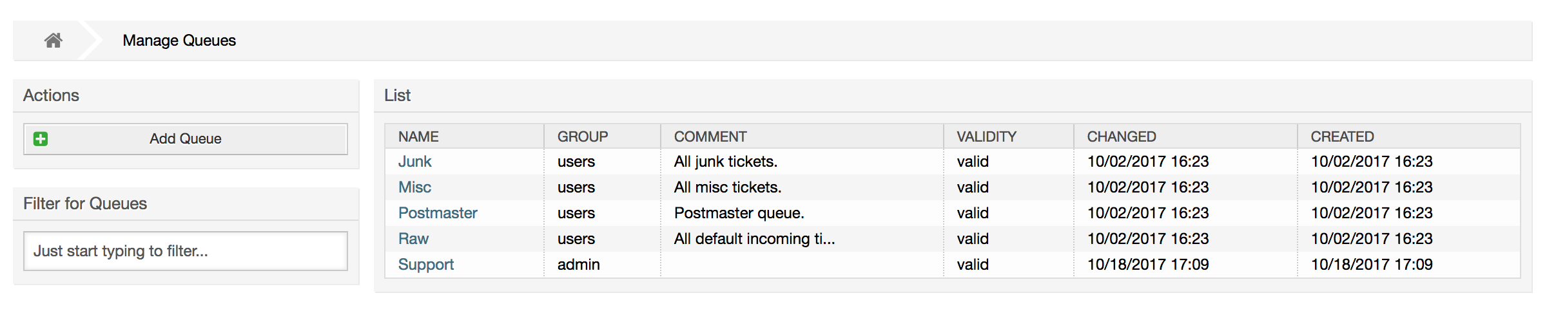
Task: Select the Postmaster queue
Action: [x=438, y=213]
